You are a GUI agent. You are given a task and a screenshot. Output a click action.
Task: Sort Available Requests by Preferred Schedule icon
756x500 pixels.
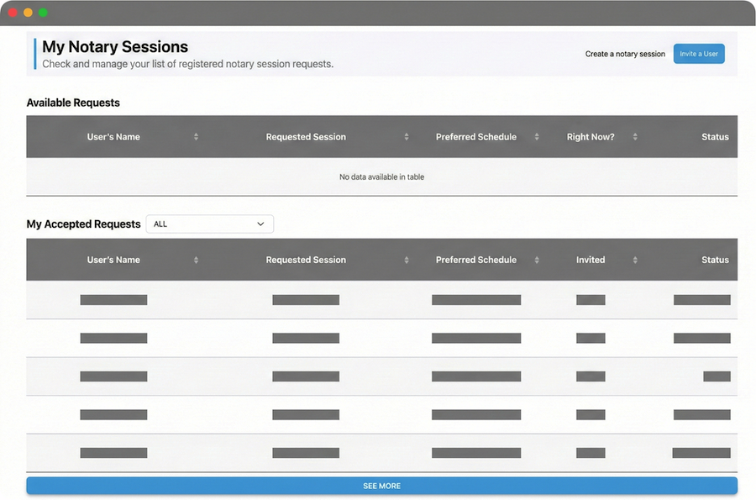coord(537,137)
